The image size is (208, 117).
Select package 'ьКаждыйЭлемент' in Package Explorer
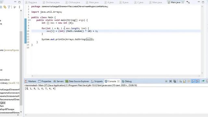(x=10, y=90)
